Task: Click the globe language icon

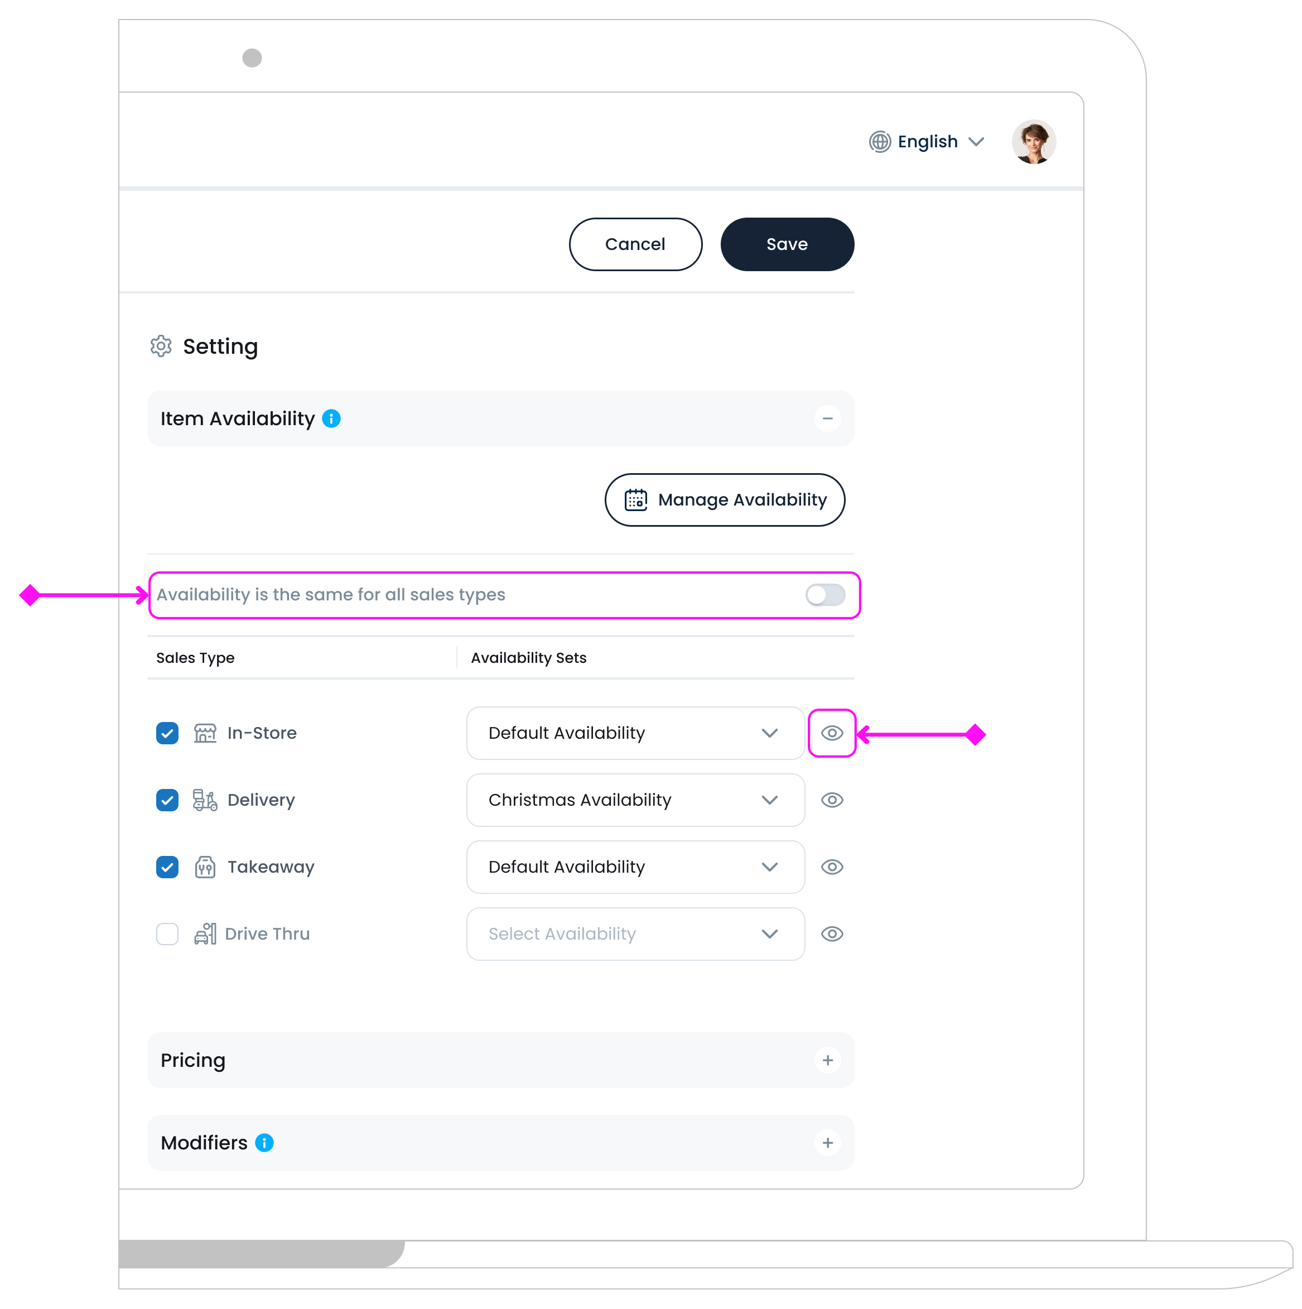Action: (879, 142)
